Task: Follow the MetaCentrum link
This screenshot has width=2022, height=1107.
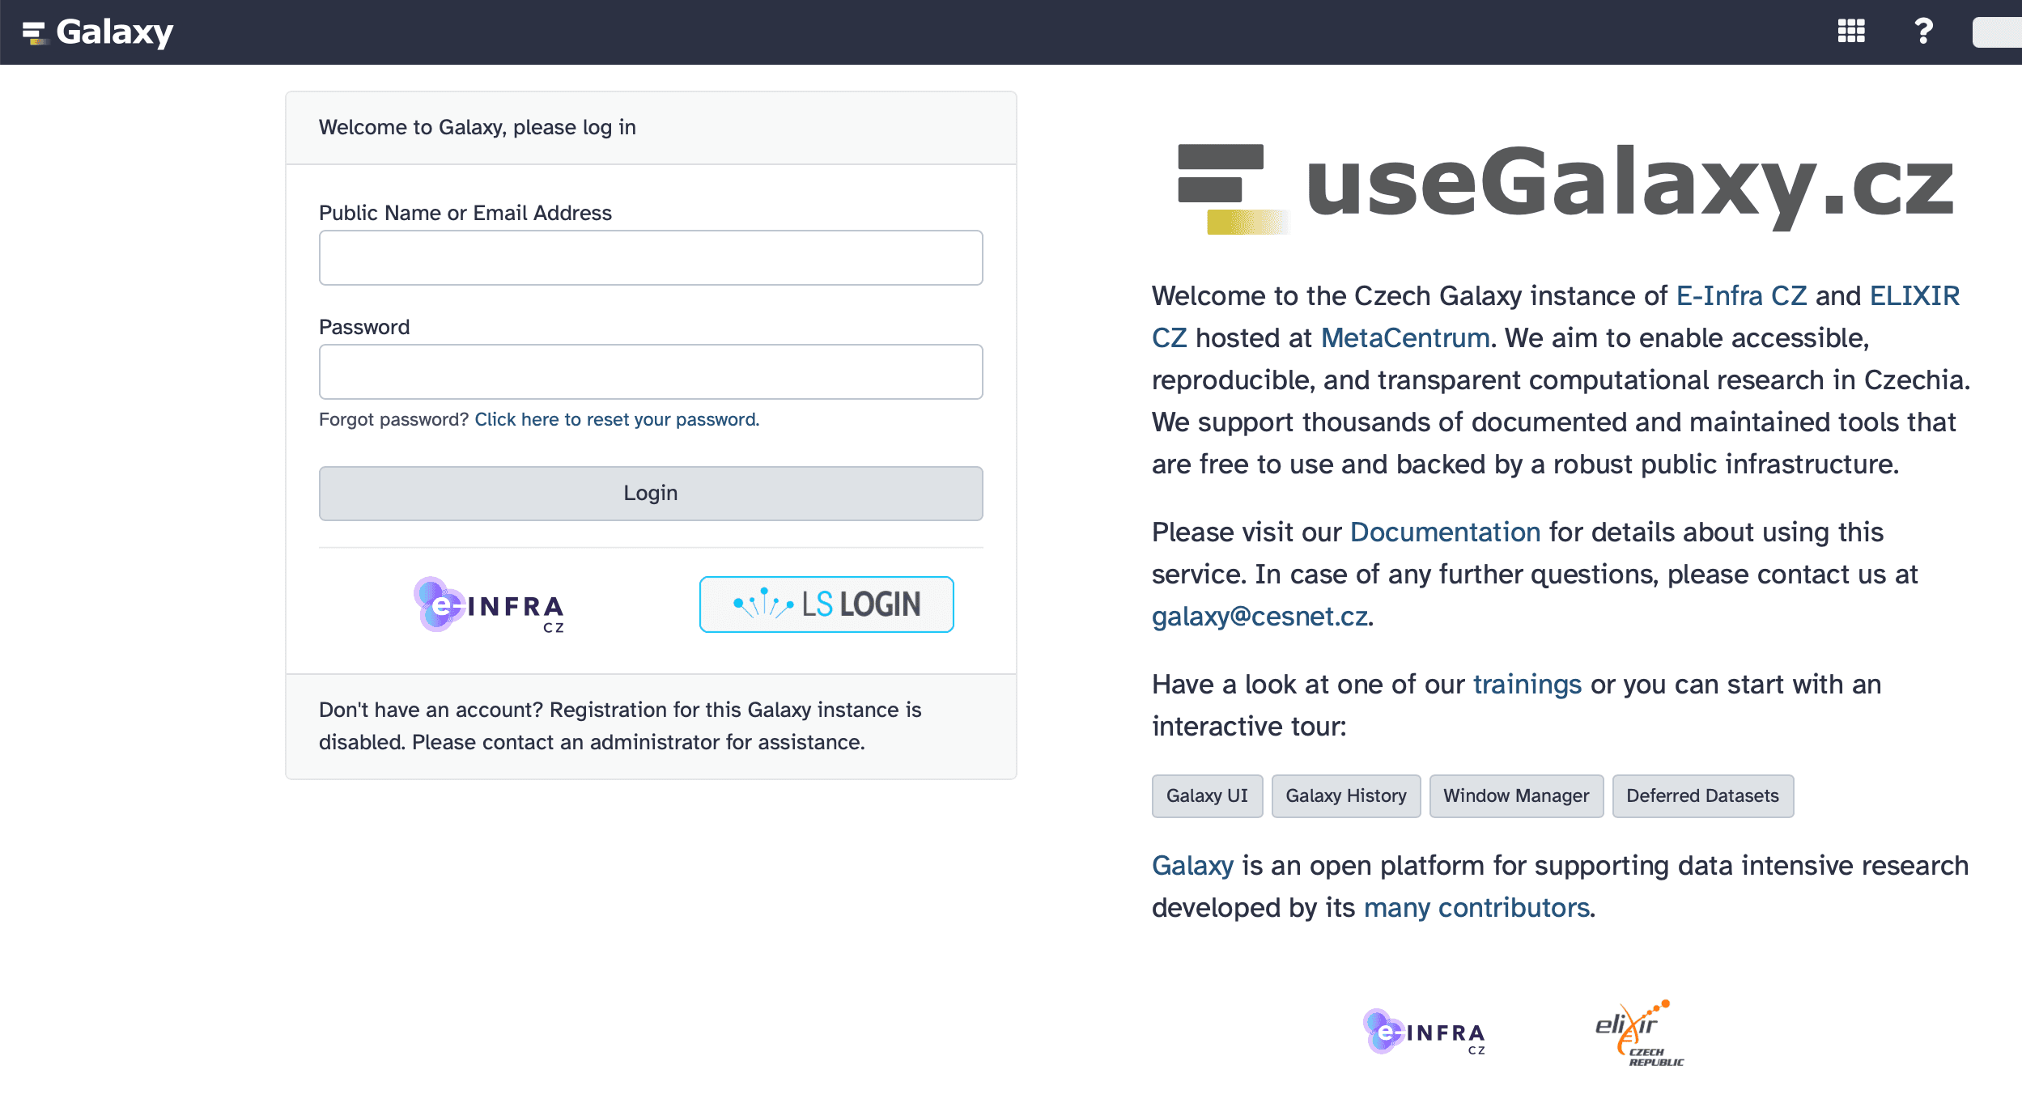Action: coord(1405,337)
